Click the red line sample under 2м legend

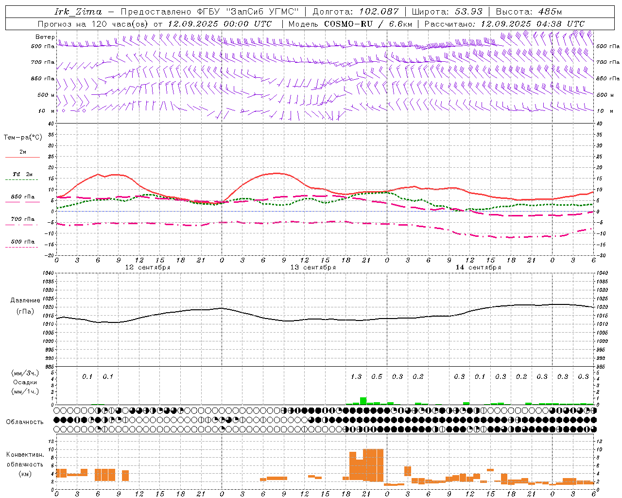(x=22, y=158)
